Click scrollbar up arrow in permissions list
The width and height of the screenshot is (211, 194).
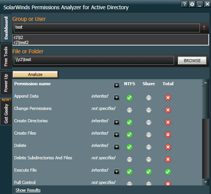[x=206, y=83]
